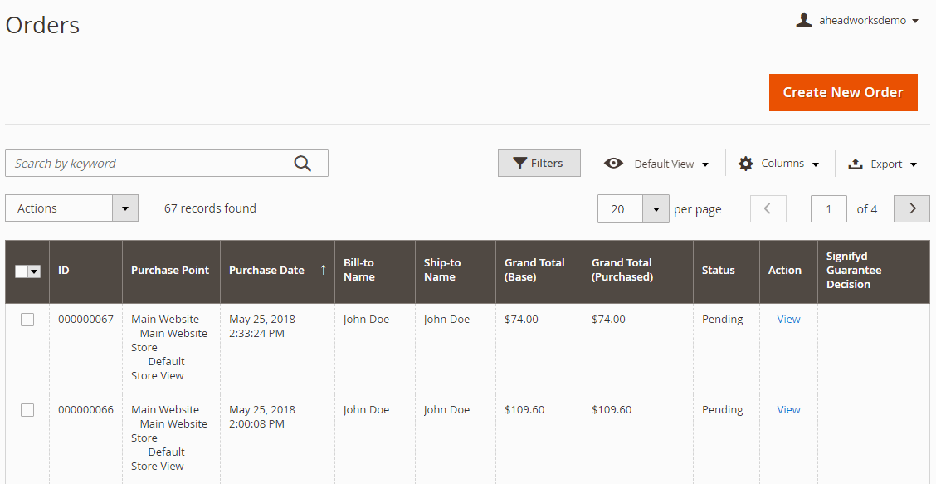Tick checkbox for order 000000067
Viewport: 936px width, 484px height.
click(x=27, y=320)
